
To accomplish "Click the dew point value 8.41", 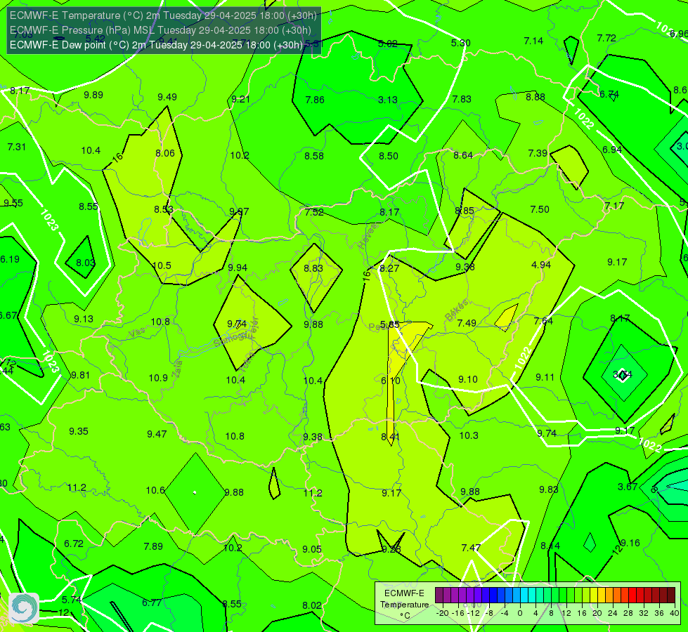I will (390, 437).
